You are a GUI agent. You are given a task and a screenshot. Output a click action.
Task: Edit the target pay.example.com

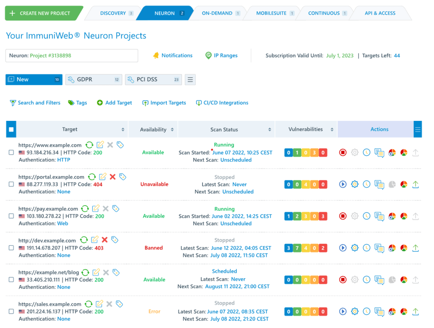click(x=96, y=208)
